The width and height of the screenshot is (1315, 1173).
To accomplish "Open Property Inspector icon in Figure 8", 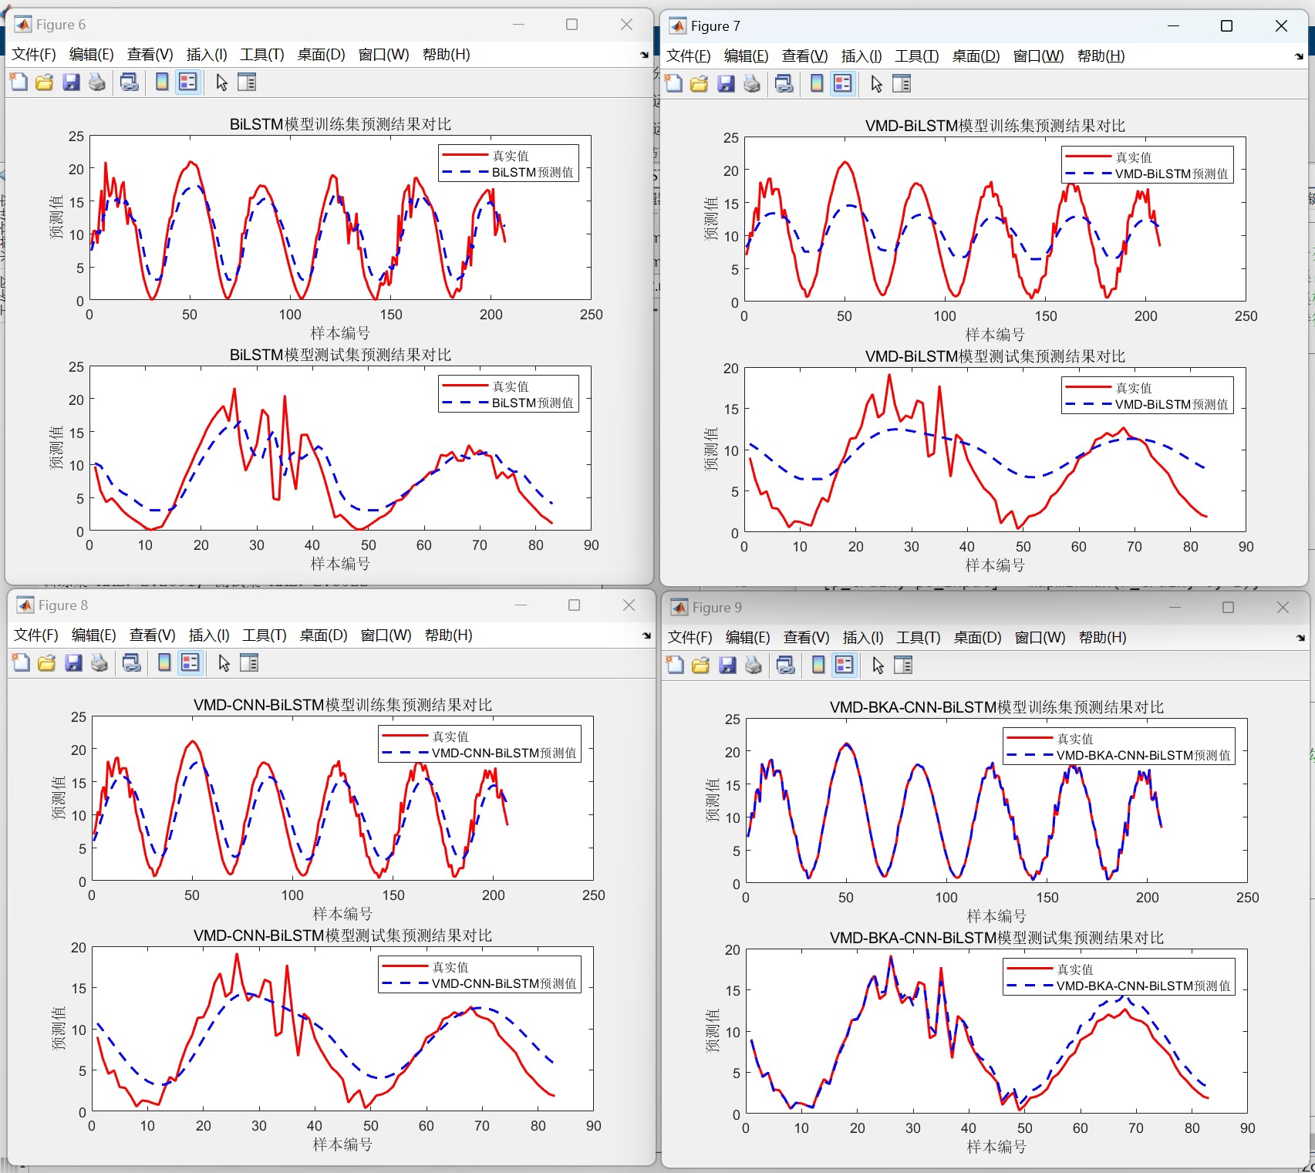I will [249, 662].
